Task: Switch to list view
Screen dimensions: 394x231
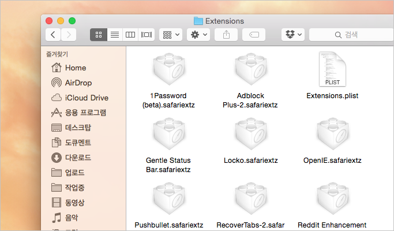Action: tap(115, 35)
